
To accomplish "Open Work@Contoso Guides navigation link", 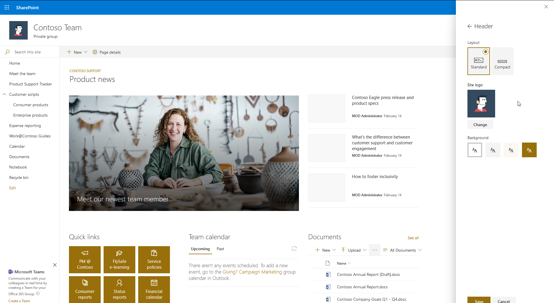I will [30, 136].
